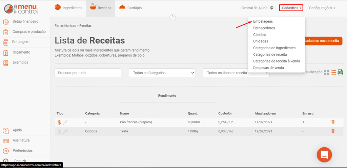Viewport: 347px width, 168px height.
Task: Select Embalagens from Cadastros menu
Action: point(263,21)
